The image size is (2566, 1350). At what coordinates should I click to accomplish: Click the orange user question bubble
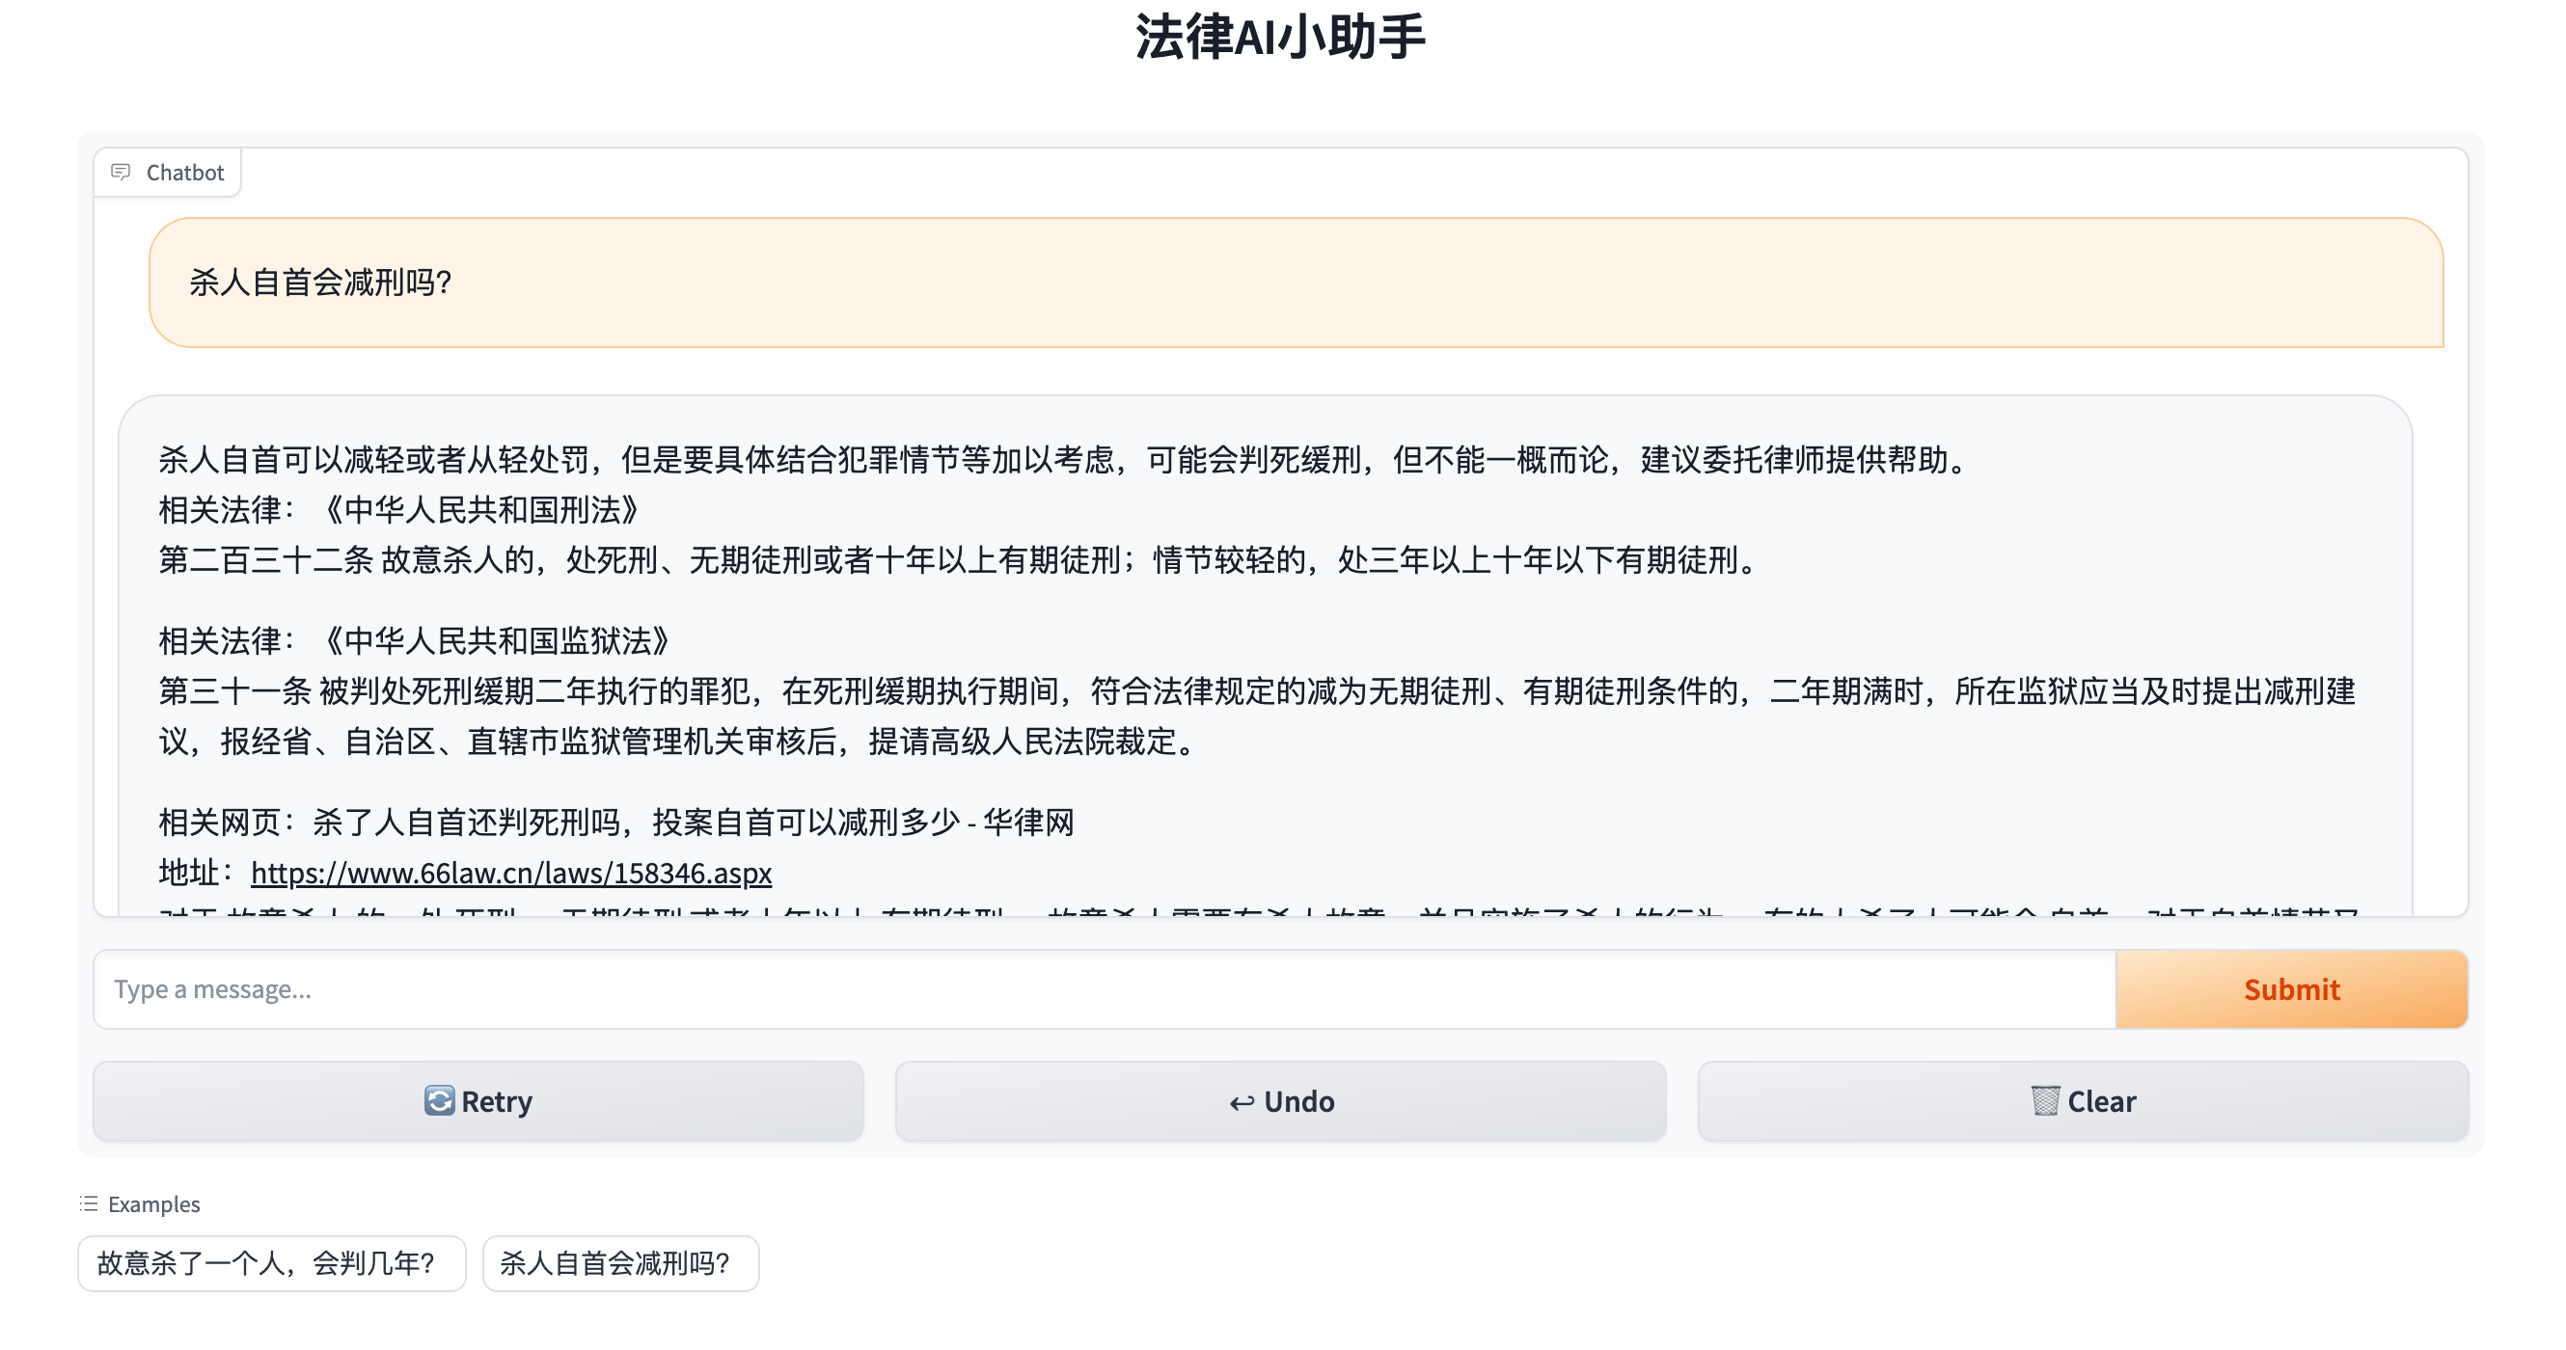(1295, 283)
